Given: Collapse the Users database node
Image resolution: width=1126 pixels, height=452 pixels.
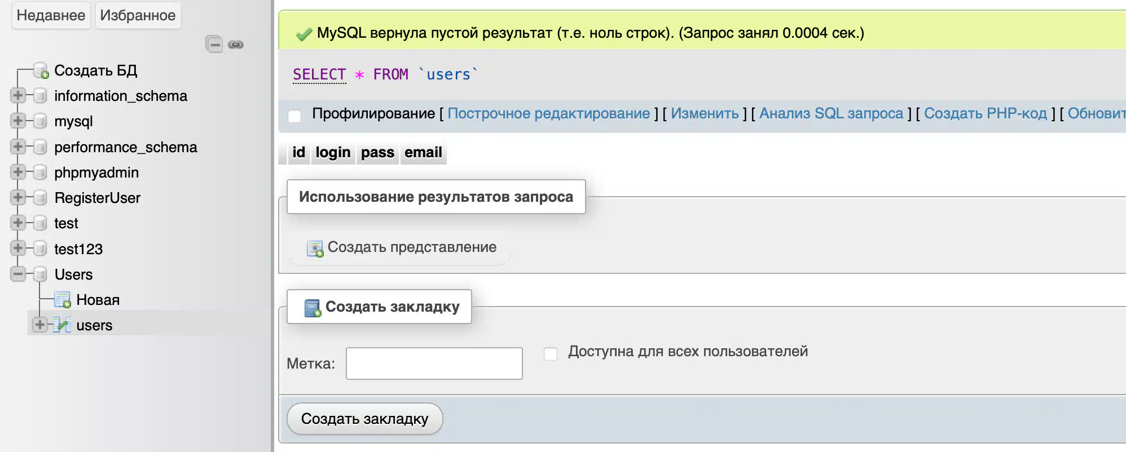Looking at the screenshot, I should tap(18, 274).
